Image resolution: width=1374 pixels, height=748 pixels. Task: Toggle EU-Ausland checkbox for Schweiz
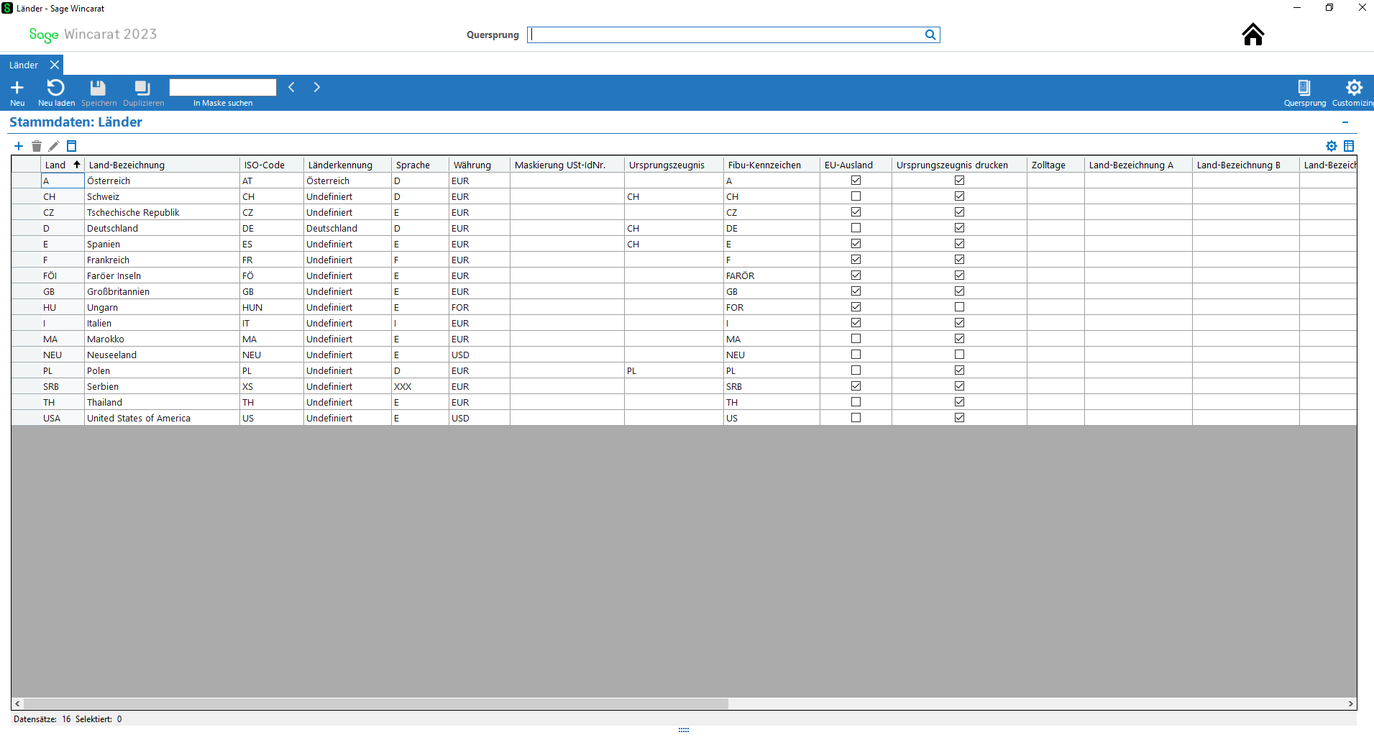tap(856, 196)
